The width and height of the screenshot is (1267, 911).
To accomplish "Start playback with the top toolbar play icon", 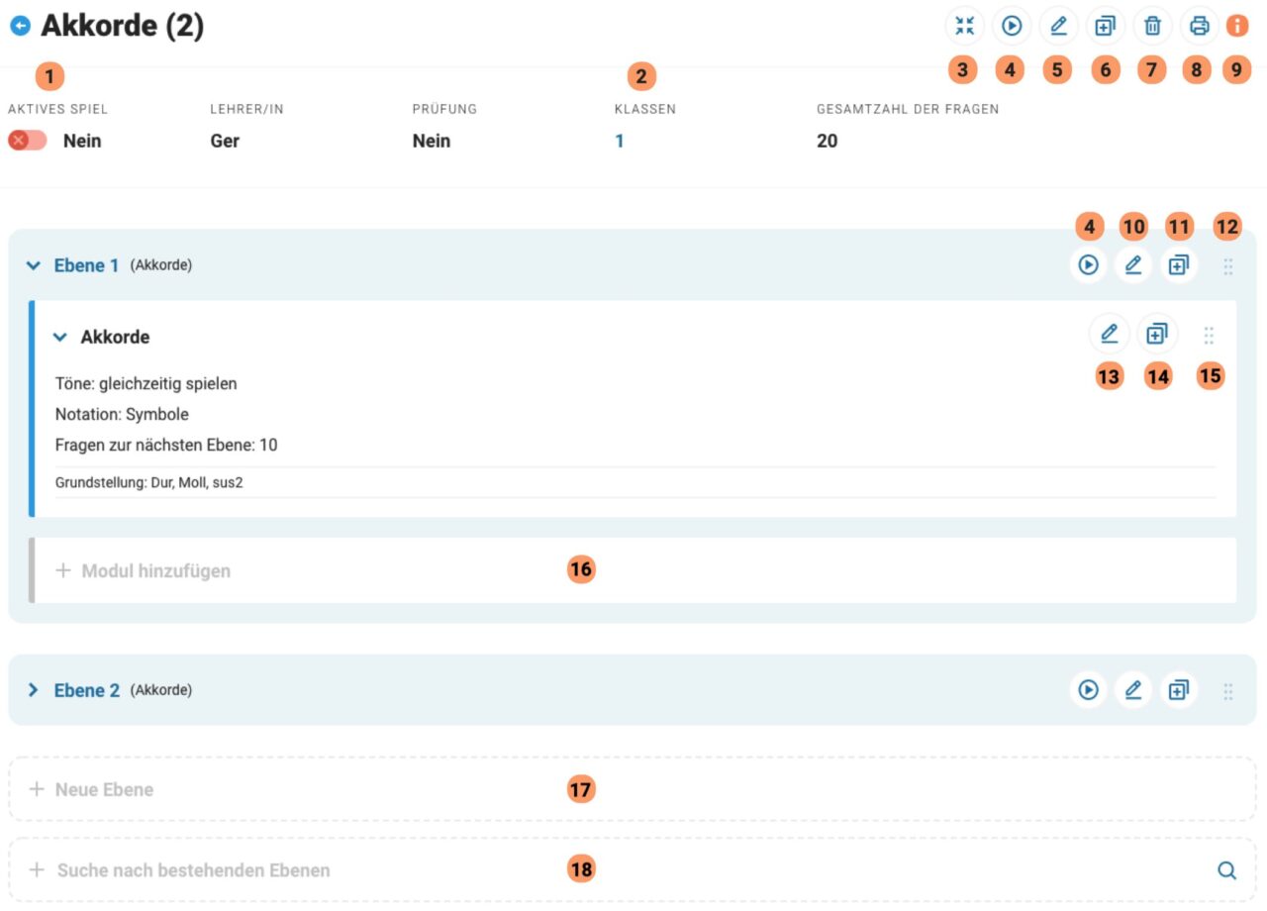I will [x=1011, y=26].
